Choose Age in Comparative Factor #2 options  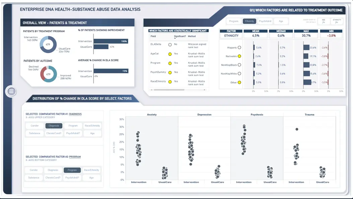pos(91,178)
